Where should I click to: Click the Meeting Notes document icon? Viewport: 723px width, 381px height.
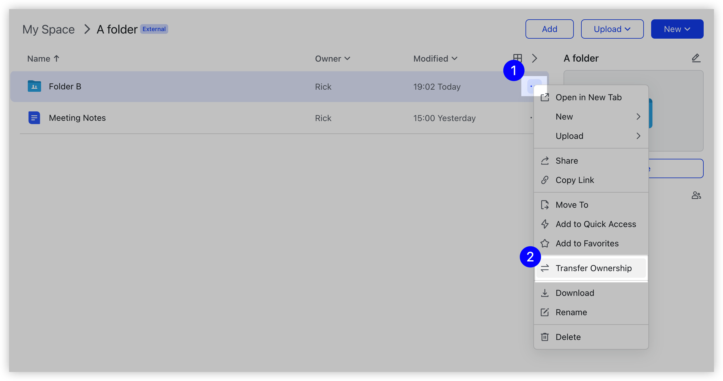click(x=34, y=118)
